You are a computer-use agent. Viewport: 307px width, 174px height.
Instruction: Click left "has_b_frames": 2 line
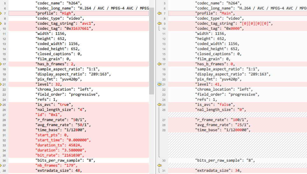tap(79, 64)
